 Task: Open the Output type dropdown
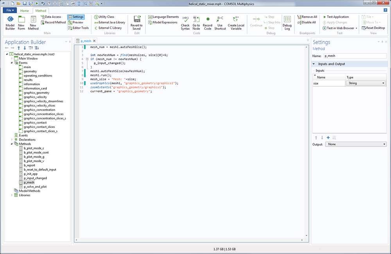(355, 144)
